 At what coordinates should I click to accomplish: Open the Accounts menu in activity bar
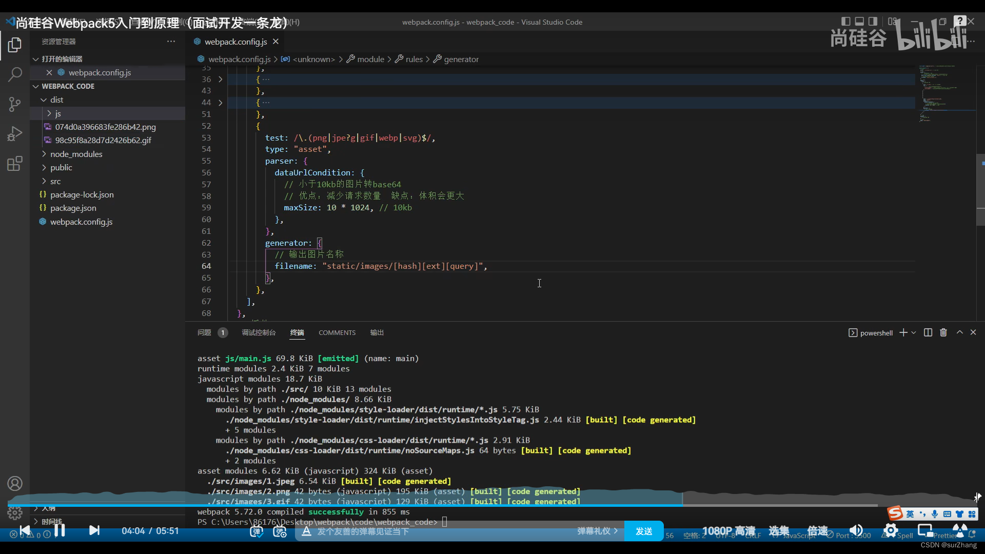coord(15,483)
